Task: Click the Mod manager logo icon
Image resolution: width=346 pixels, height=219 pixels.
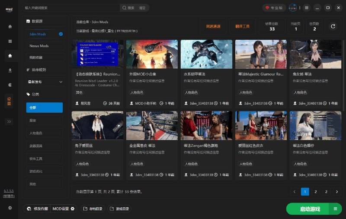Action: point(9,9)
